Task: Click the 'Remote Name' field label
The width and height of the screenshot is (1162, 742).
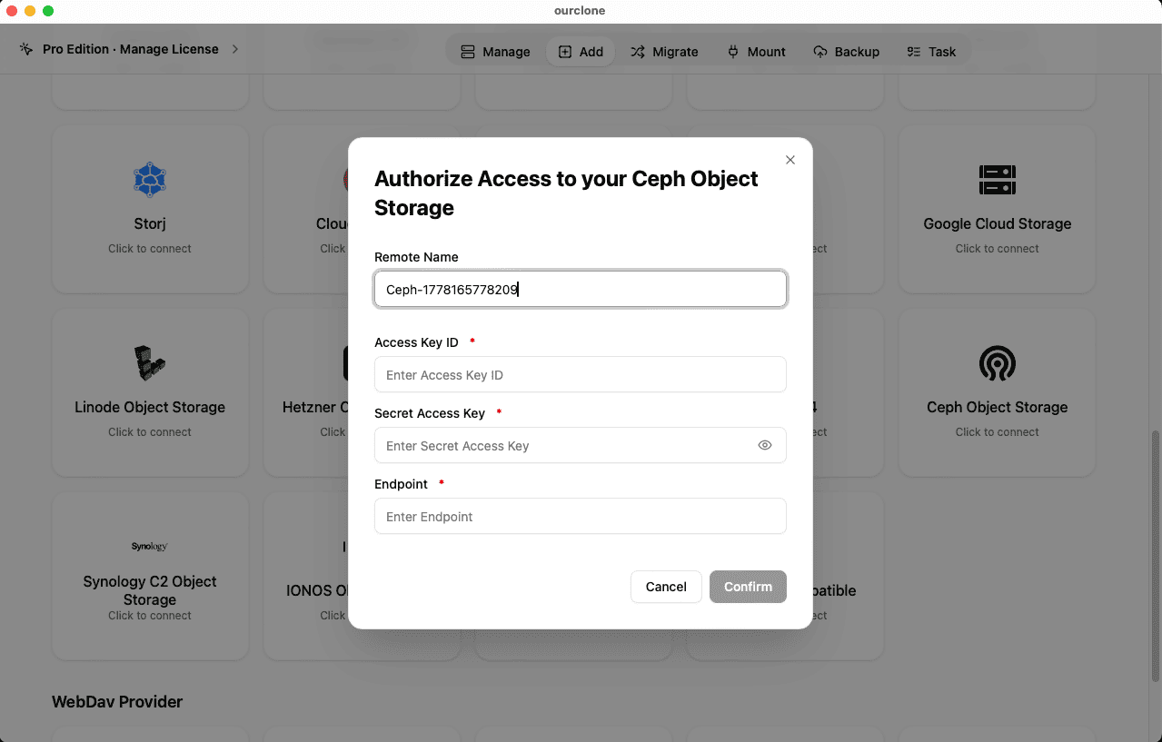Action: [x=416, y=257]
